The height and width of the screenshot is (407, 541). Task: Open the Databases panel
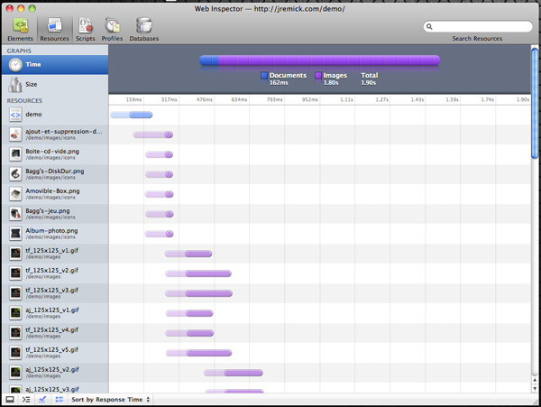(x=144, y=30)
